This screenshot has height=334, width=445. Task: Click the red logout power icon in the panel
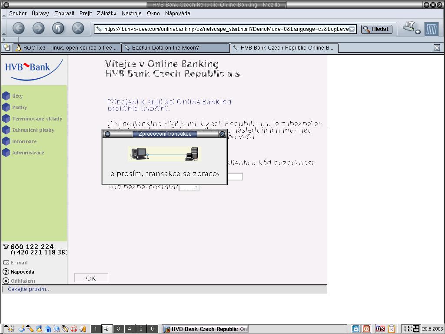pos(366,329)
